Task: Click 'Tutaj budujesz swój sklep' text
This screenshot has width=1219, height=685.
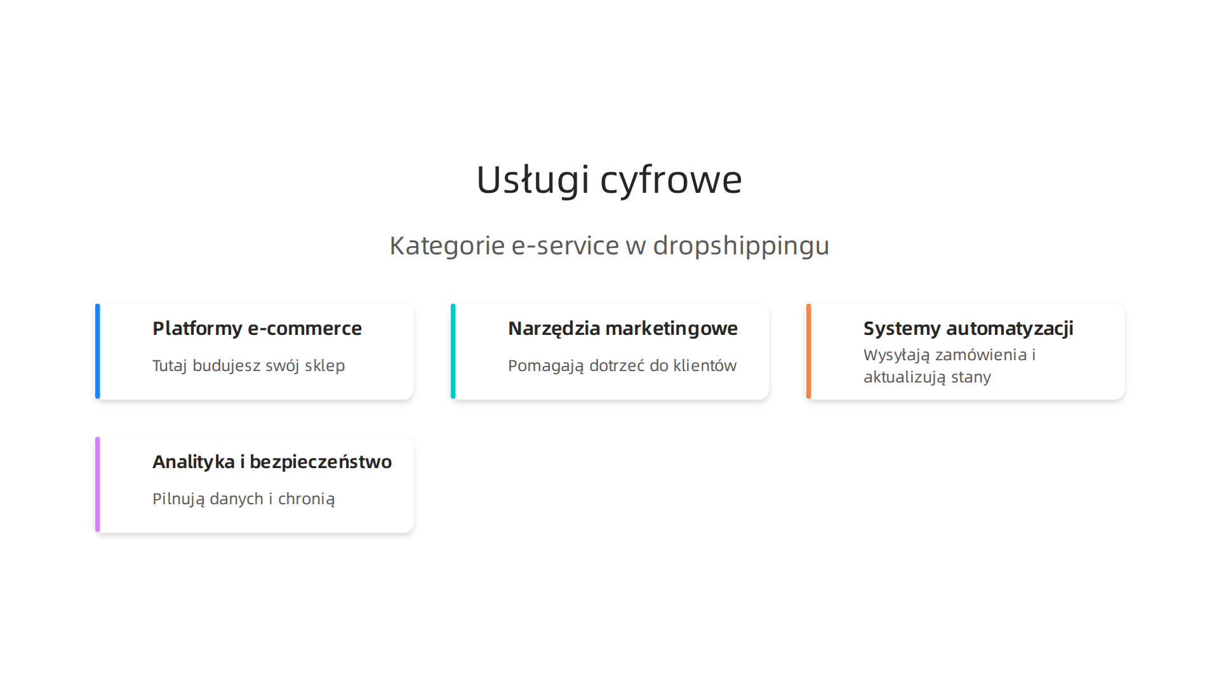Action: click(249, 366)
